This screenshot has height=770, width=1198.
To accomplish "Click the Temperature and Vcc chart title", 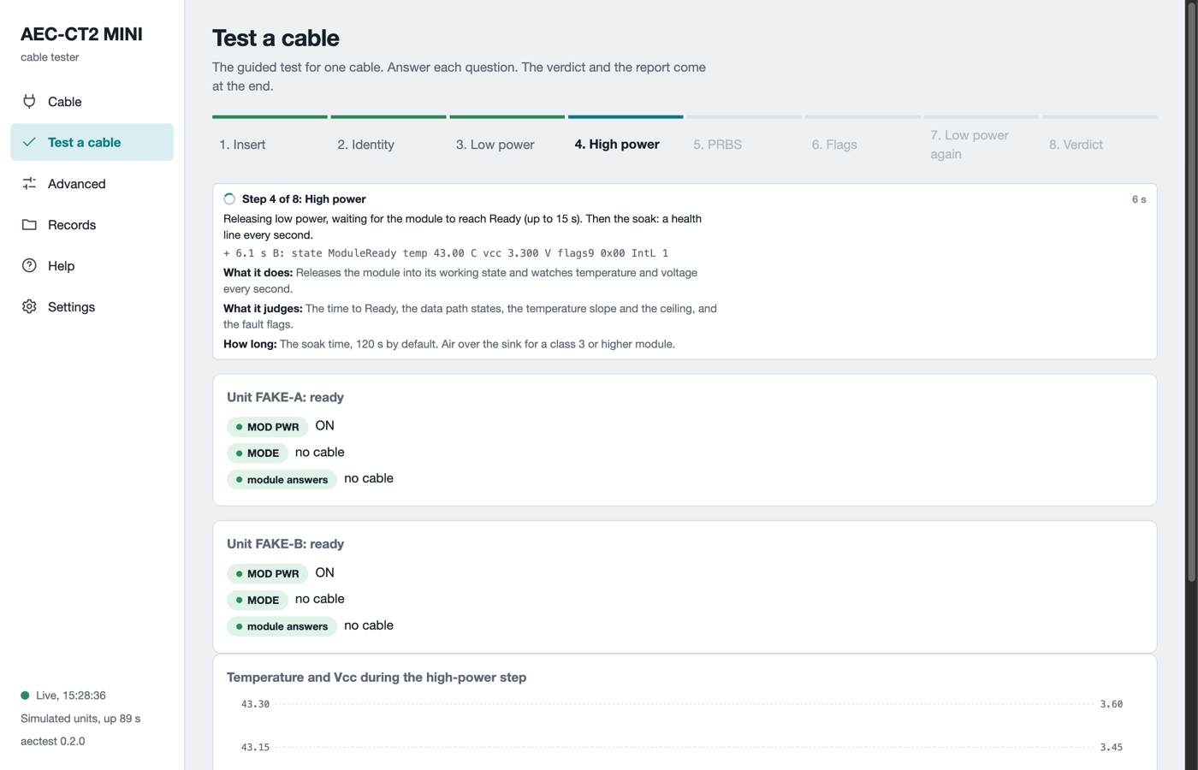I will 377,678.
